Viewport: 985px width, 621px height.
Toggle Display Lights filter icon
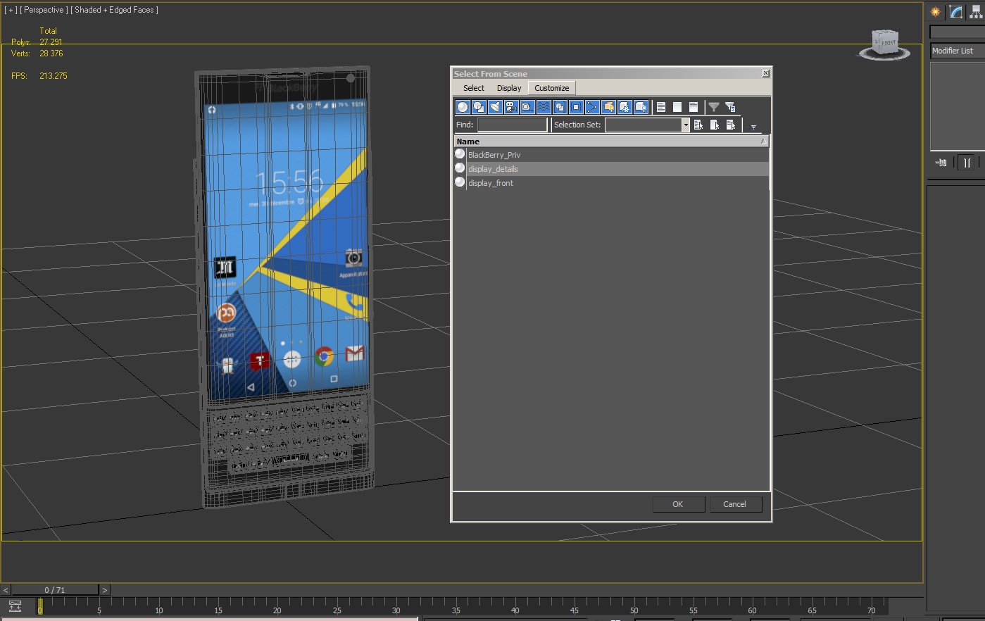click(495, 107)
